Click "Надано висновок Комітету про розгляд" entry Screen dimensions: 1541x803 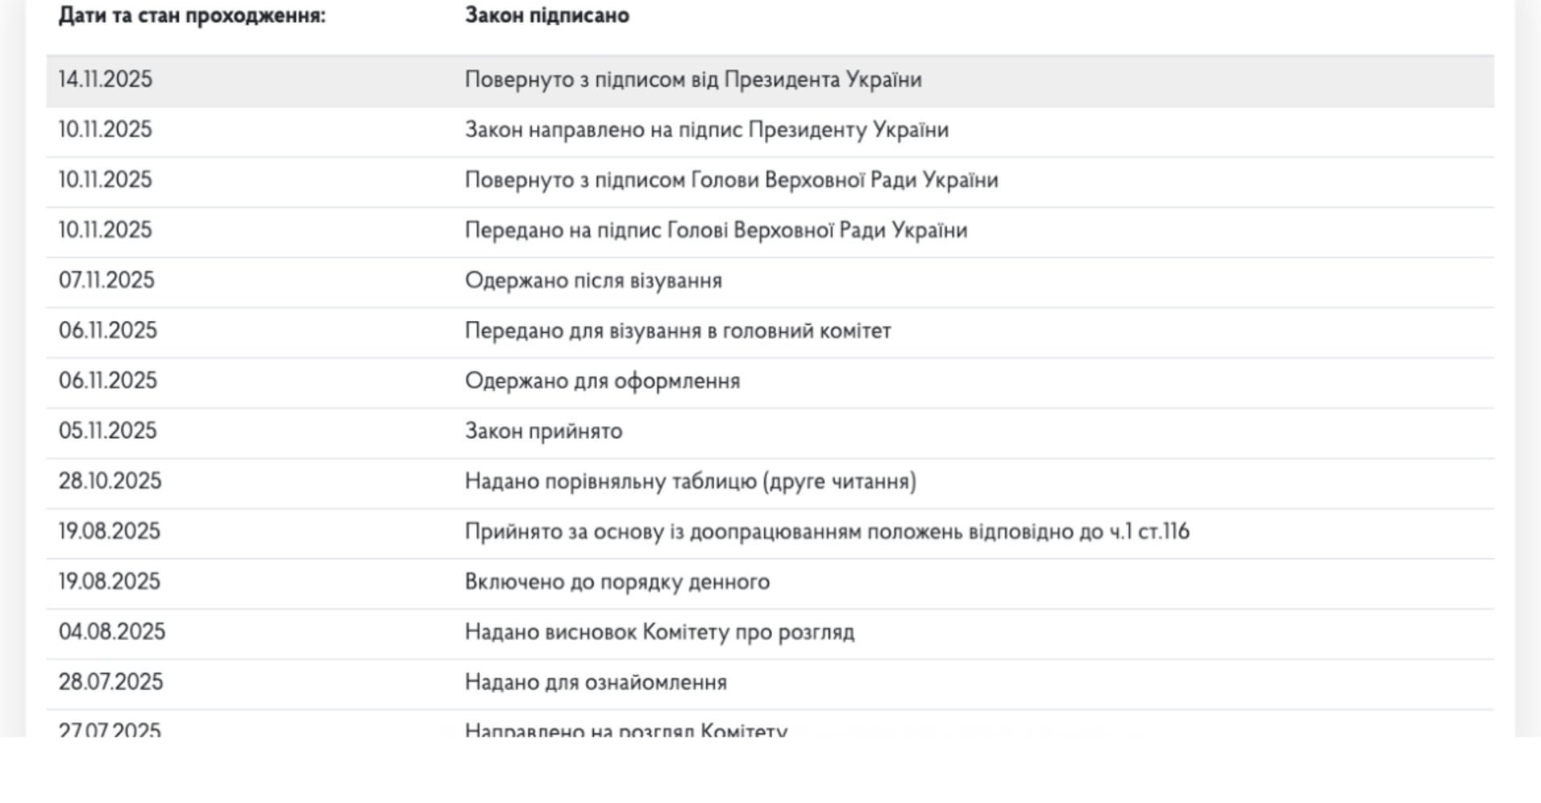pos(659,632)
